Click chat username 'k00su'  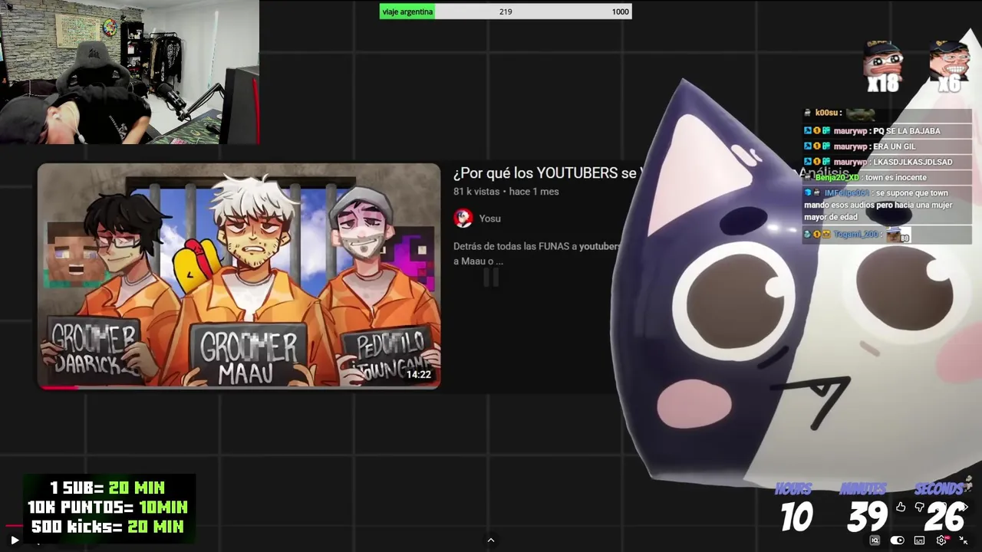click(826, 113)
